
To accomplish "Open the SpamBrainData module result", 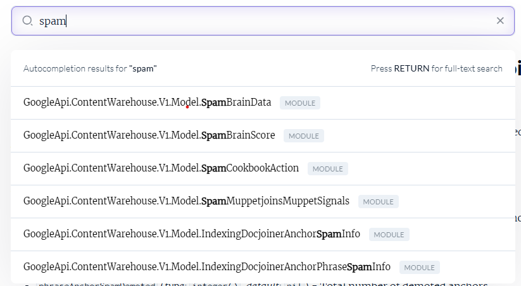I will pos(147,103).
